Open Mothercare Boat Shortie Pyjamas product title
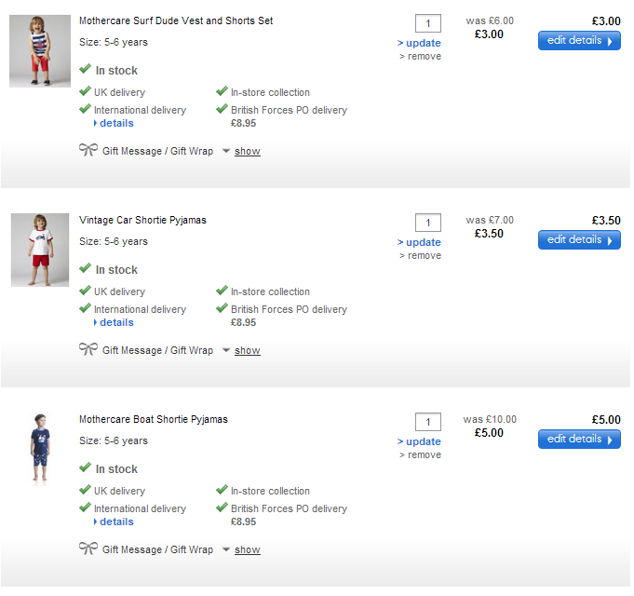This screenshot has height=596, width=634. [154, 419]
